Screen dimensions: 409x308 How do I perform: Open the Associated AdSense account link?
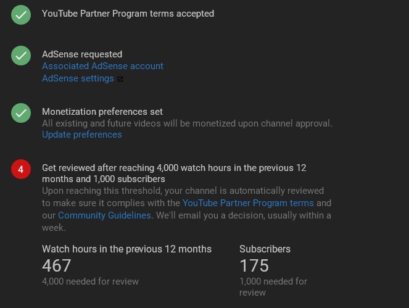(x=102, y=66)
